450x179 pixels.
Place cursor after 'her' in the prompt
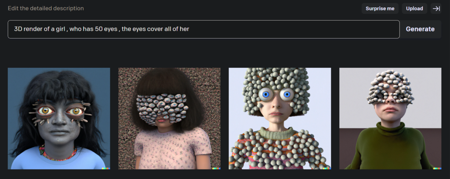click(x=189, y=29)
